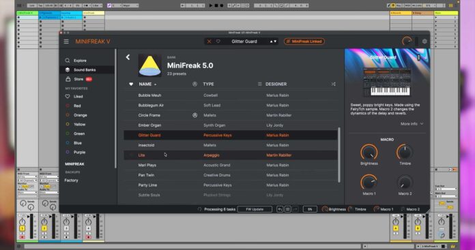Open the Glitter Guard three-dot options menu
Viewport: 475px width, 250px height.
[418, 57]
